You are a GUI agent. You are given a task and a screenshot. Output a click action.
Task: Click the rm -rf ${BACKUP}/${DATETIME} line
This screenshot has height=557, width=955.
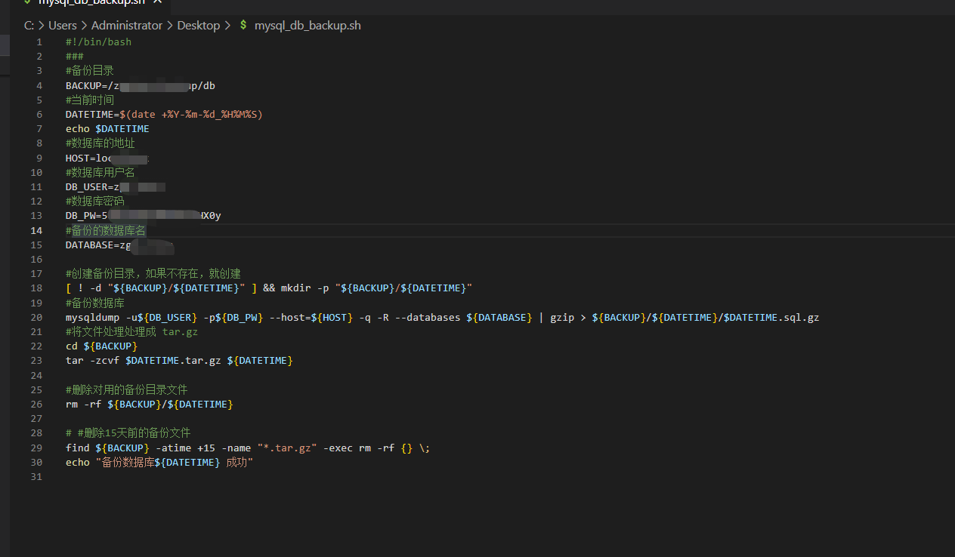[x=149, y=404]
